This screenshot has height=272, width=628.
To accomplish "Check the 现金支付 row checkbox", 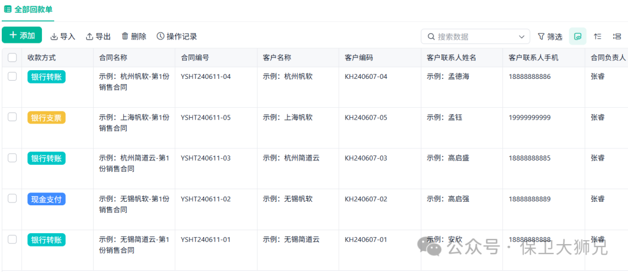I will pos(12,199).
